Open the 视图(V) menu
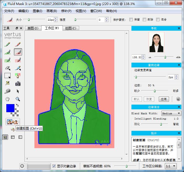Image resolution: width=184 pixels, height=172 pixels. [x=81, y=11]
